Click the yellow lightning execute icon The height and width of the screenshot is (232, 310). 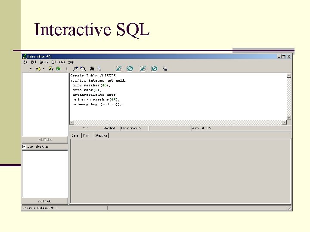pos(38,69)
